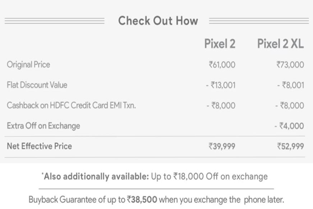Select the Flat Discount Value label
The width and height of the screenshot is (313, 209).
(x=37, y=85)
